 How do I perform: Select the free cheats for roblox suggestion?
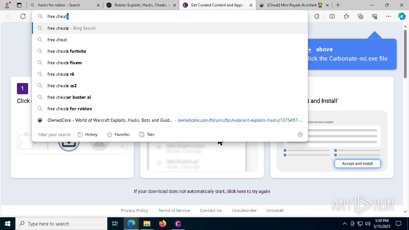pyautogui.click(x=170, y=109)
